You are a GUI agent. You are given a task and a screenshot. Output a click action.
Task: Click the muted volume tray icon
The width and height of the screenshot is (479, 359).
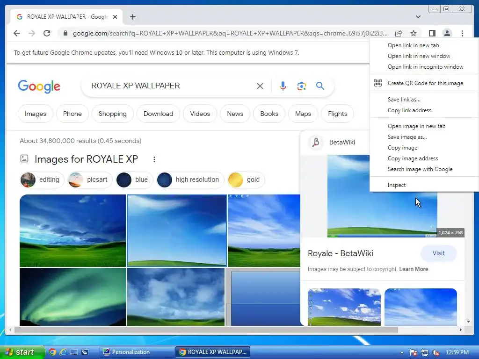pos(436,352)
